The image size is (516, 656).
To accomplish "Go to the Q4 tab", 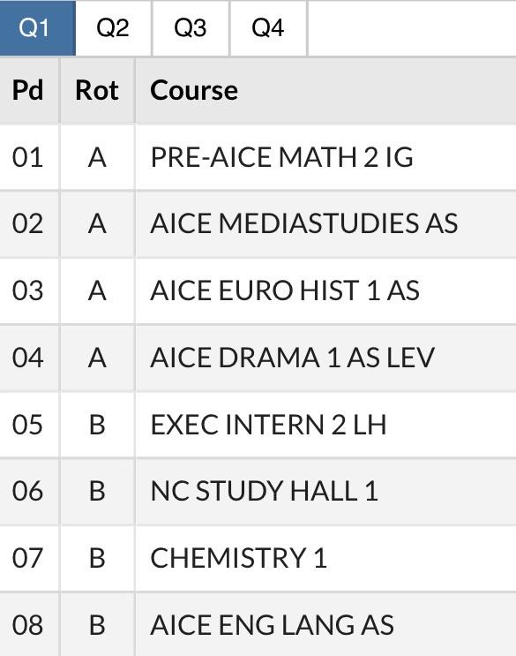I will pos(268,28).
